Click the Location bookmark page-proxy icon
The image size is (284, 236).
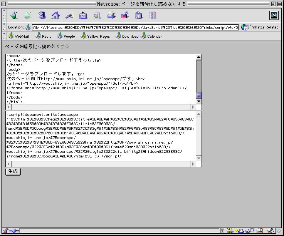point(28,27)
